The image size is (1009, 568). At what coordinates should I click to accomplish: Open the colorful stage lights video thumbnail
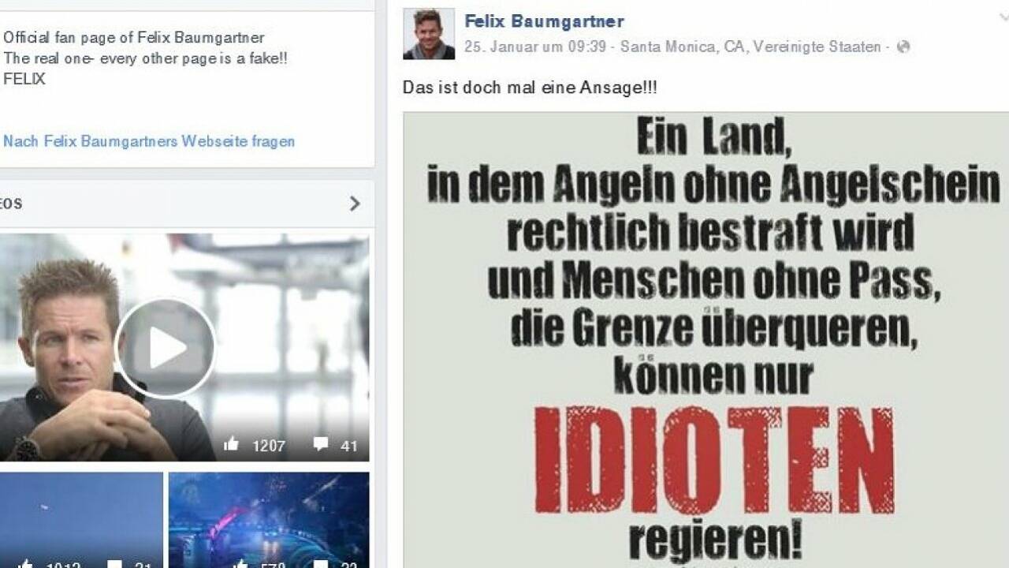click(269, 520)
